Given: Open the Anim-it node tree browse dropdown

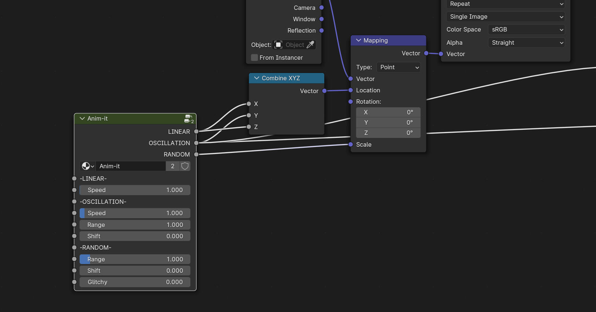Looking at the screenshot, I should (x=88, y=166).
